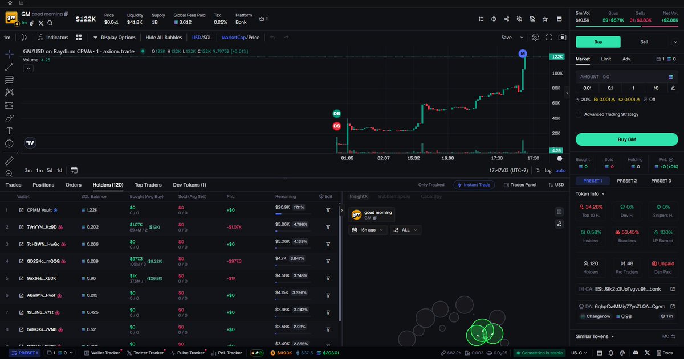Open indicator templates grid icon
Screen dimensions: 684x359
[79, 38]
